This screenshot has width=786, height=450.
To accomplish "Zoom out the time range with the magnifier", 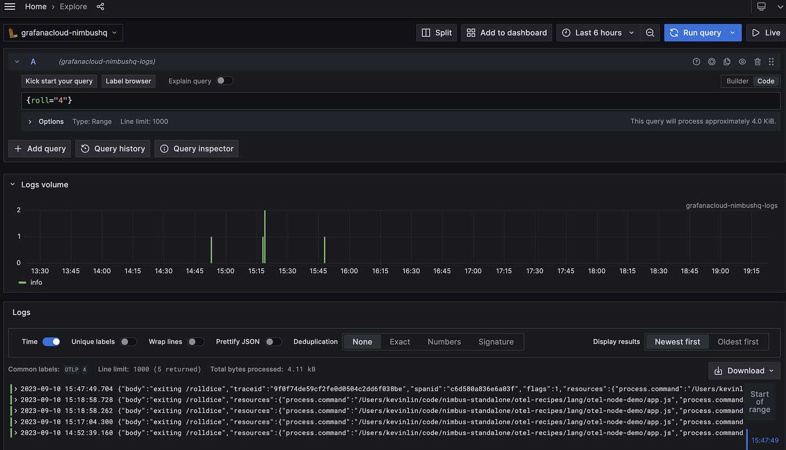I will (x=650, y=32).
